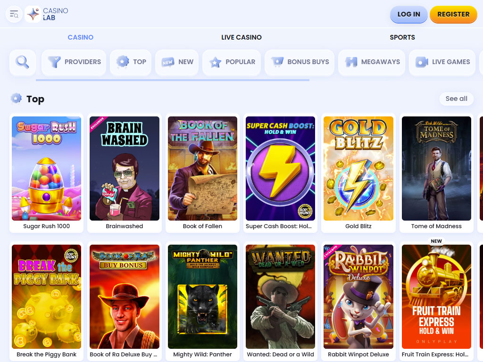Select the Live Games category label
Image resolution: width=483 pixels, height=362 pixels.
click(451, 62)
